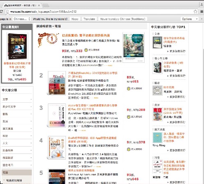The width and height of the screenshot is (204, 184).
Task: Open the SketchUp 2015 book title link
Action: tap(93, 75)
